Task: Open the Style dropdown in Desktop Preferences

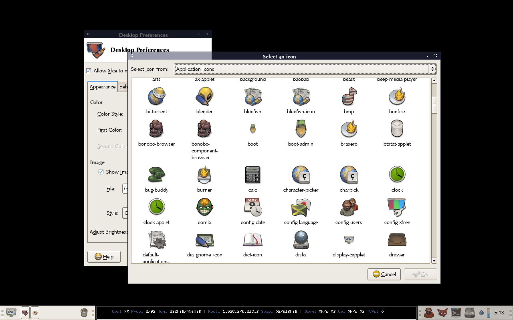Action: point(125,213)
